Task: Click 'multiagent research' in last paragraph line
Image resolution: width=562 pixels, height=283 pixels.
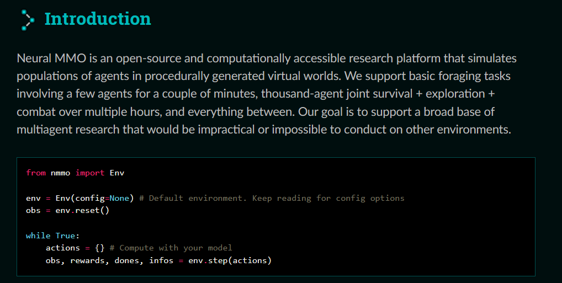Action: (68, 130)
